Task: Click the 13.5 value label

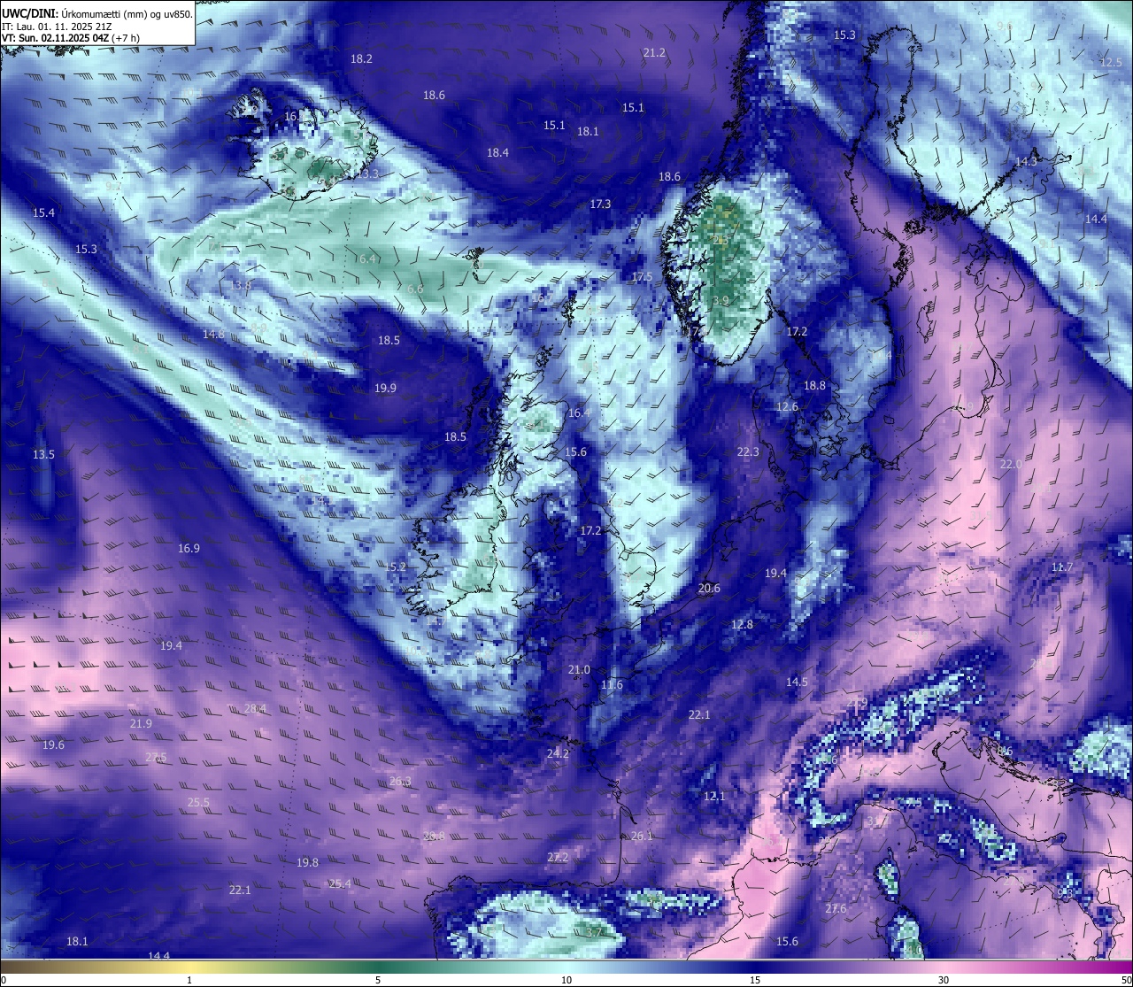Action: point(43,455)
